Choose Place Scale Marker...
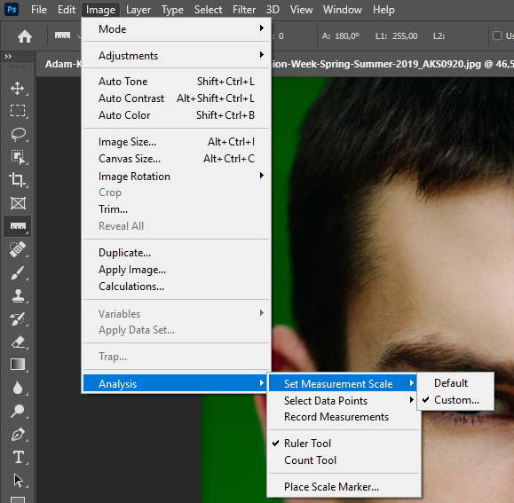 pos(344,487)
